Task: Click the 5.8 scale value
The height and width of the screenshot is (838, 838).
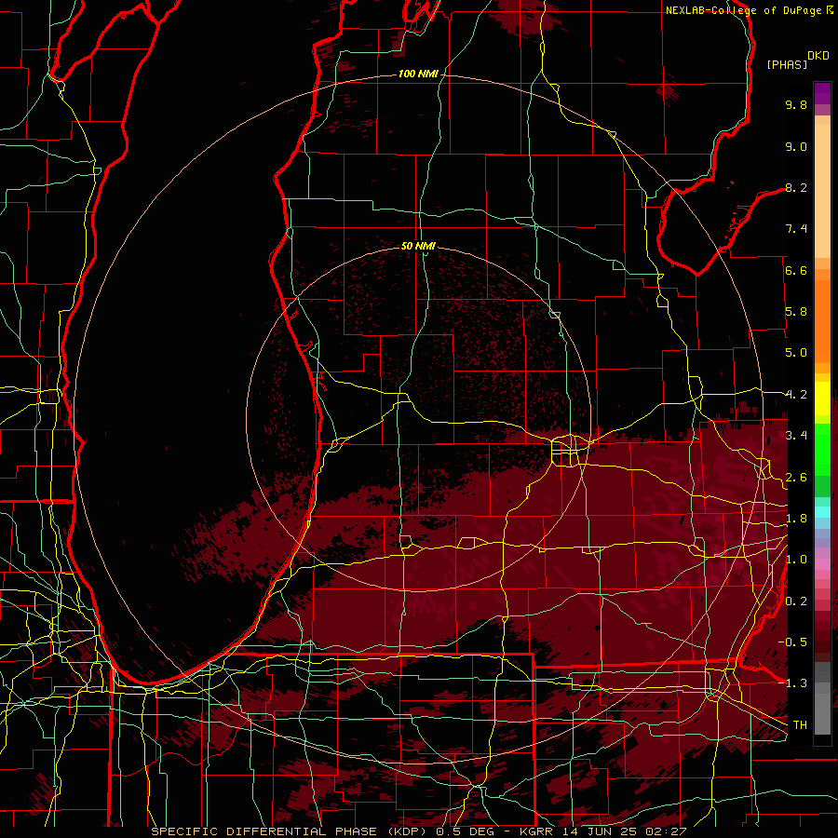Action: point(796,312)
